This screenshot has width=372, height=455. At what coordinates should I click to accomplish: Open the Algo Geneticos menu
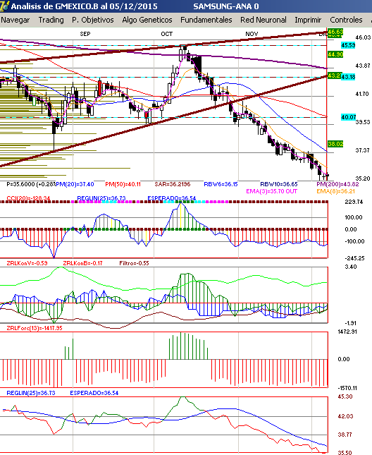(147, 20)
